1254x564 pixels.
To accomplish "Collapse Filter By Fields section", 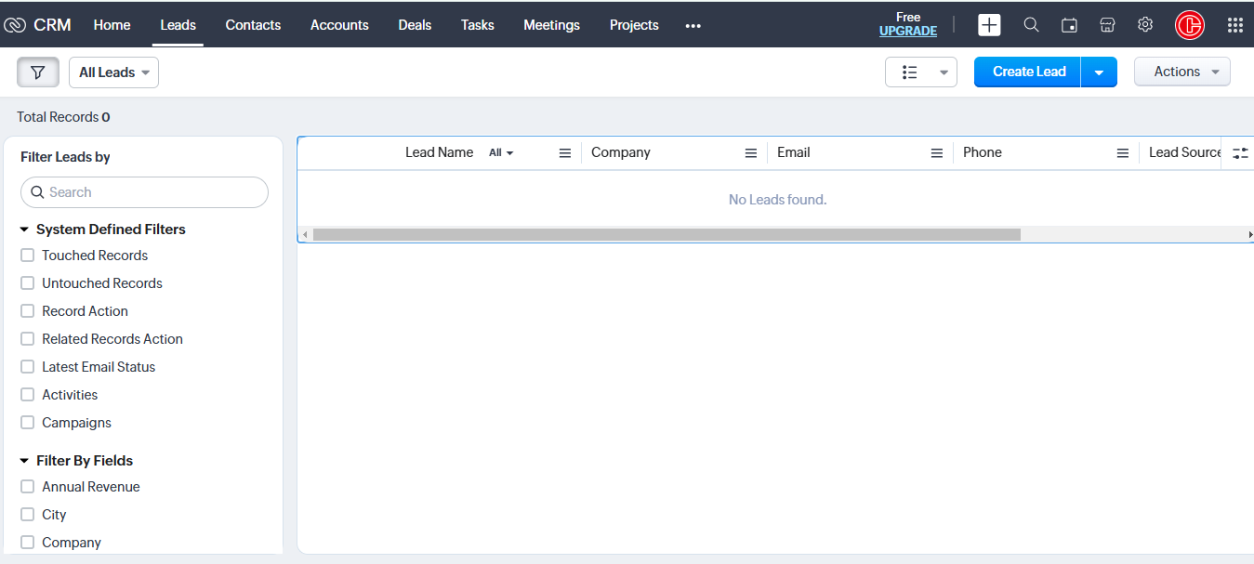I will (x=24, y=461).
